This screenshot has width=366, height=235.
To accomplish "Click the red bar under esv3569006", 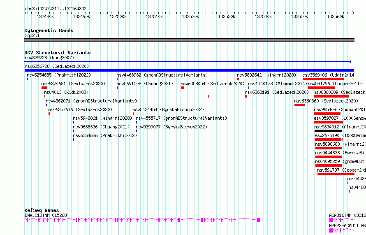I will coord(323,79).
